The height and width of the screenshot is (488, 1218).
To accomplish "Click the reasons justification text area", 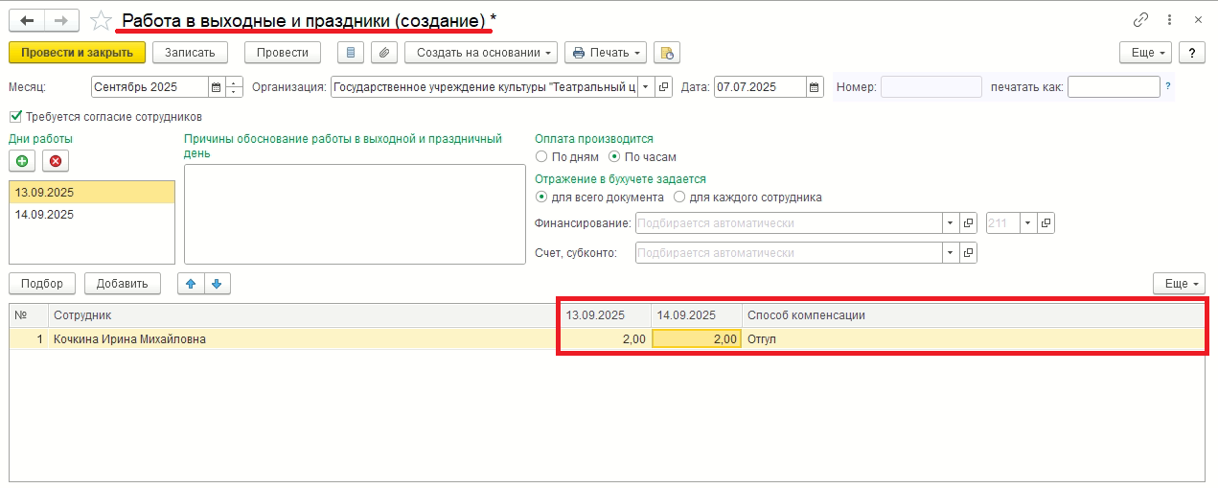I will coord(355,214).
